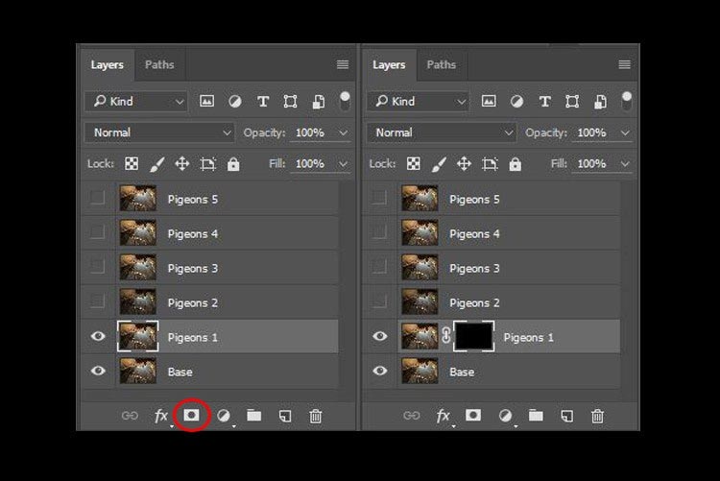Show Pigeons 3 layer in left panel
The image size is (720, 481).
(x=97, y=267)
